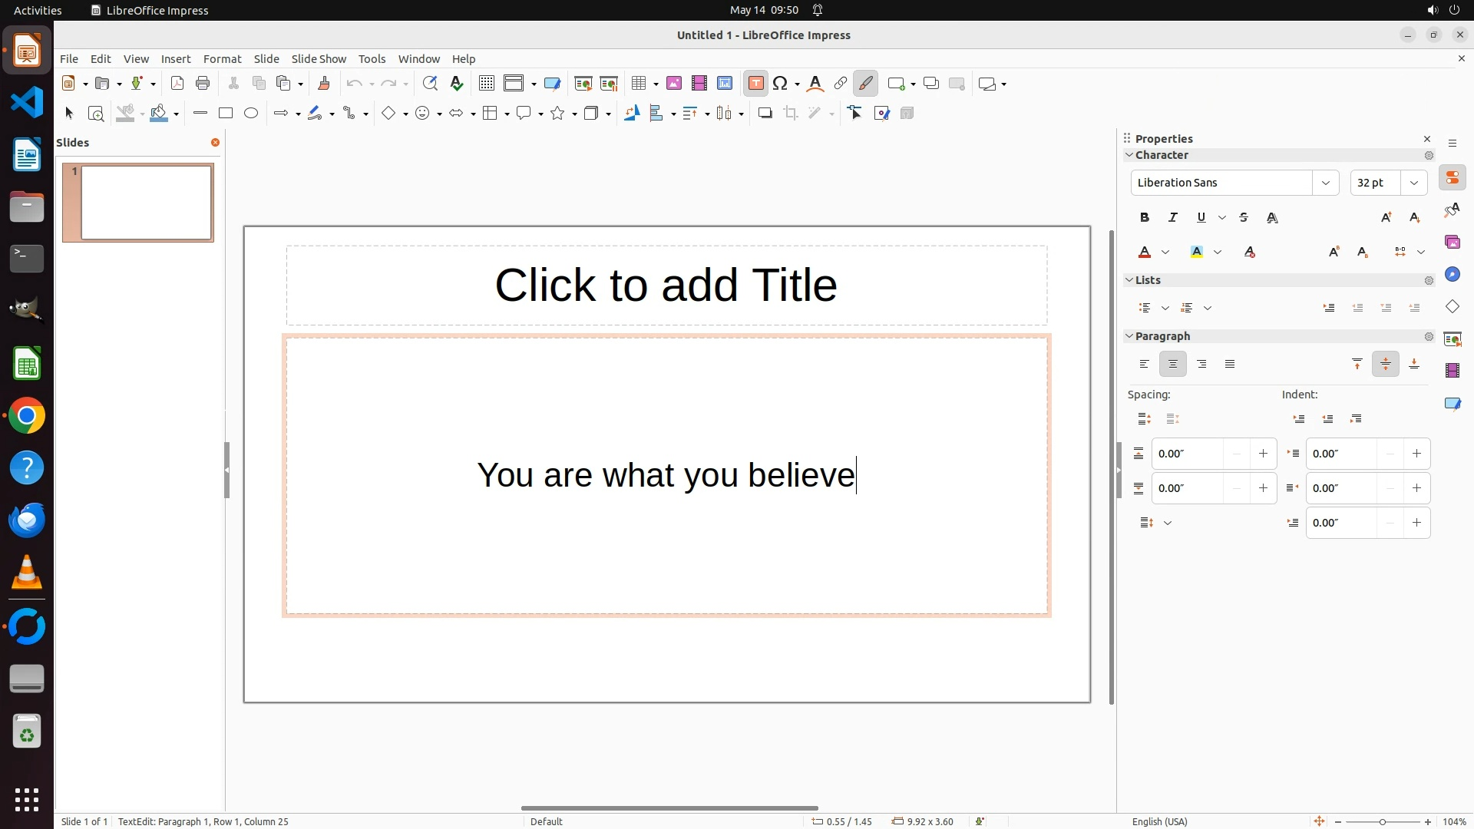The height and width of the screenshot is (829, 1474).
Task: Click the Click to add Title placeholder
Action: coord(666,286)
